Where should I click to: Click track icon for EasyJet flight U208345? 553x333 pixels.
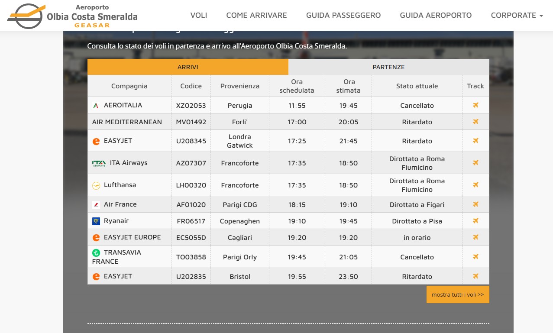click(475, 141)
